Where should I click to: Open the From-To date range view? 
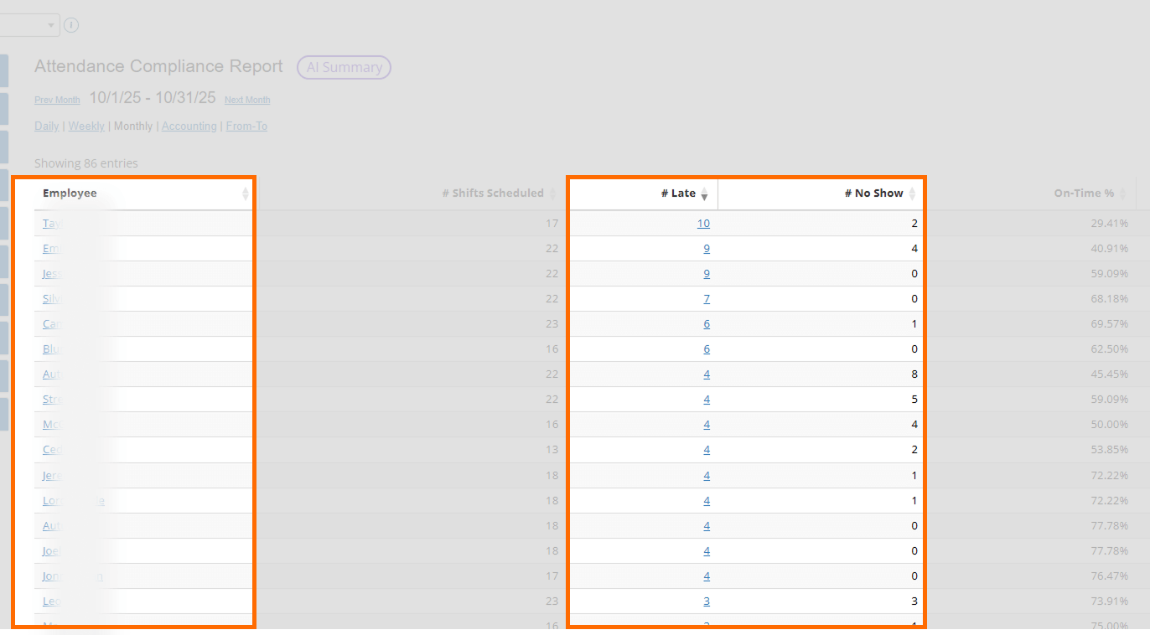click(246, 126)
